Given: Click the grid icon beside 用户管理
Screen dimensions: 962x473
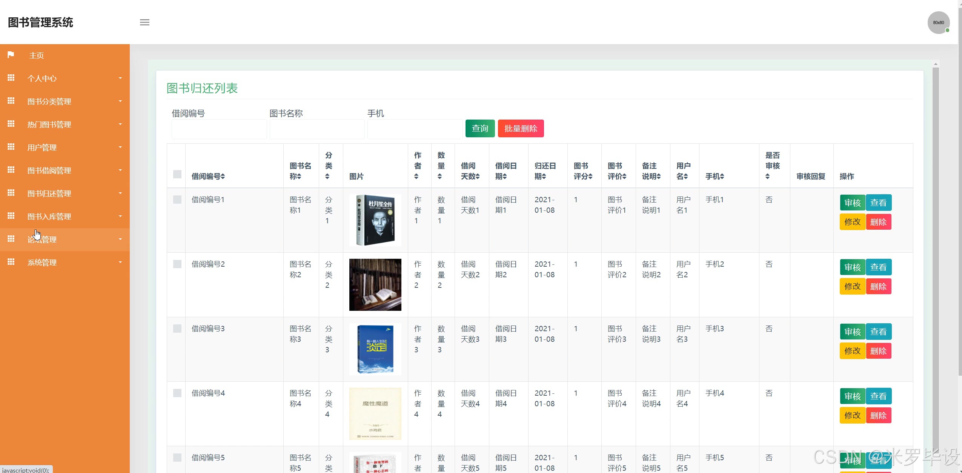Looking at the screenshot, I should point(11,147).
